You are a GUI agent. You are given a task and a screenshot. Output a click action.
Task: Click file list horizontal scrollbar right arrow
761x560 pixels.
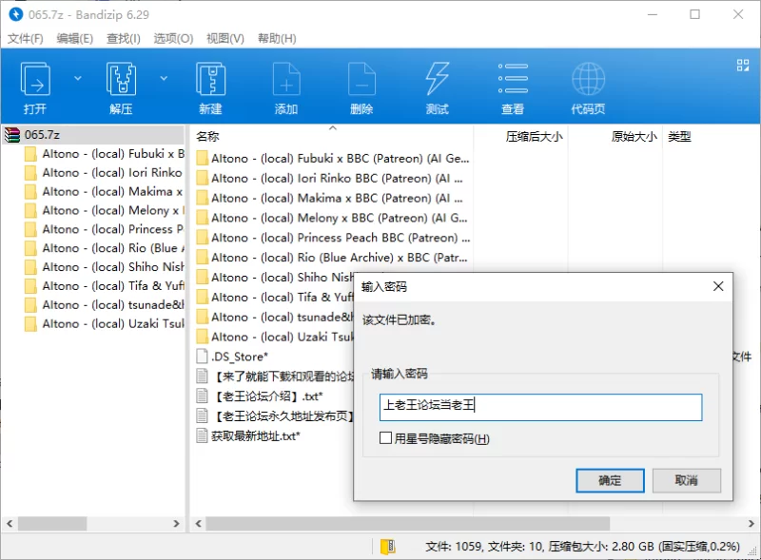click(x=751, y=524)
